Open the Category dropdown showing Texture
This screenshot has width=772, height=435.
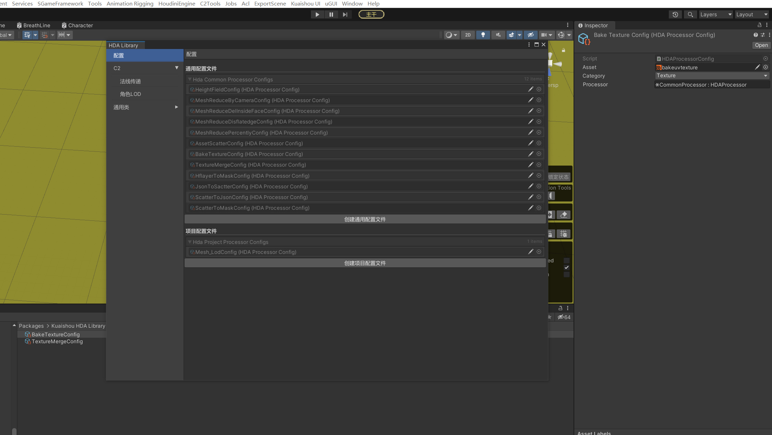point(712,76)
